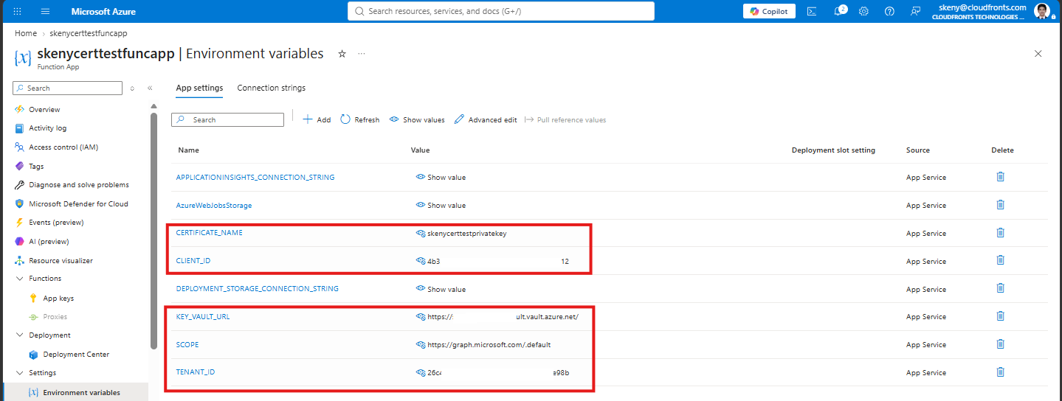Close the Environment variables blade

[1038, 54]
